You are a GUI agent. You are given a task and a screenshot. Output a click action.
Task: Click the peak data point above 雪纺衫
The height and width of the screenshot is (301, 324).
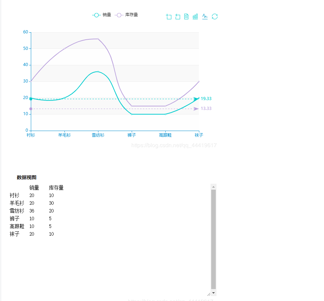coord(98,72)
